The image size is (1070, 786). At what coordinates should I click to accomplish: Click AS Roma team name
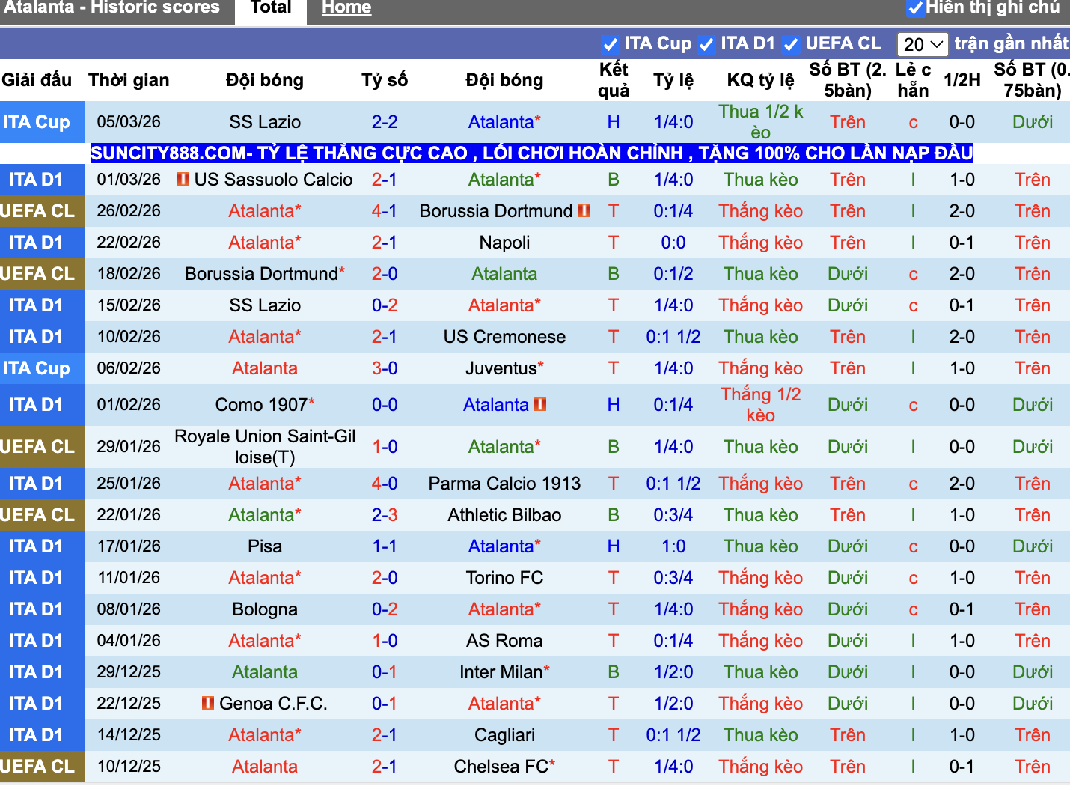(x=505, y=641)
